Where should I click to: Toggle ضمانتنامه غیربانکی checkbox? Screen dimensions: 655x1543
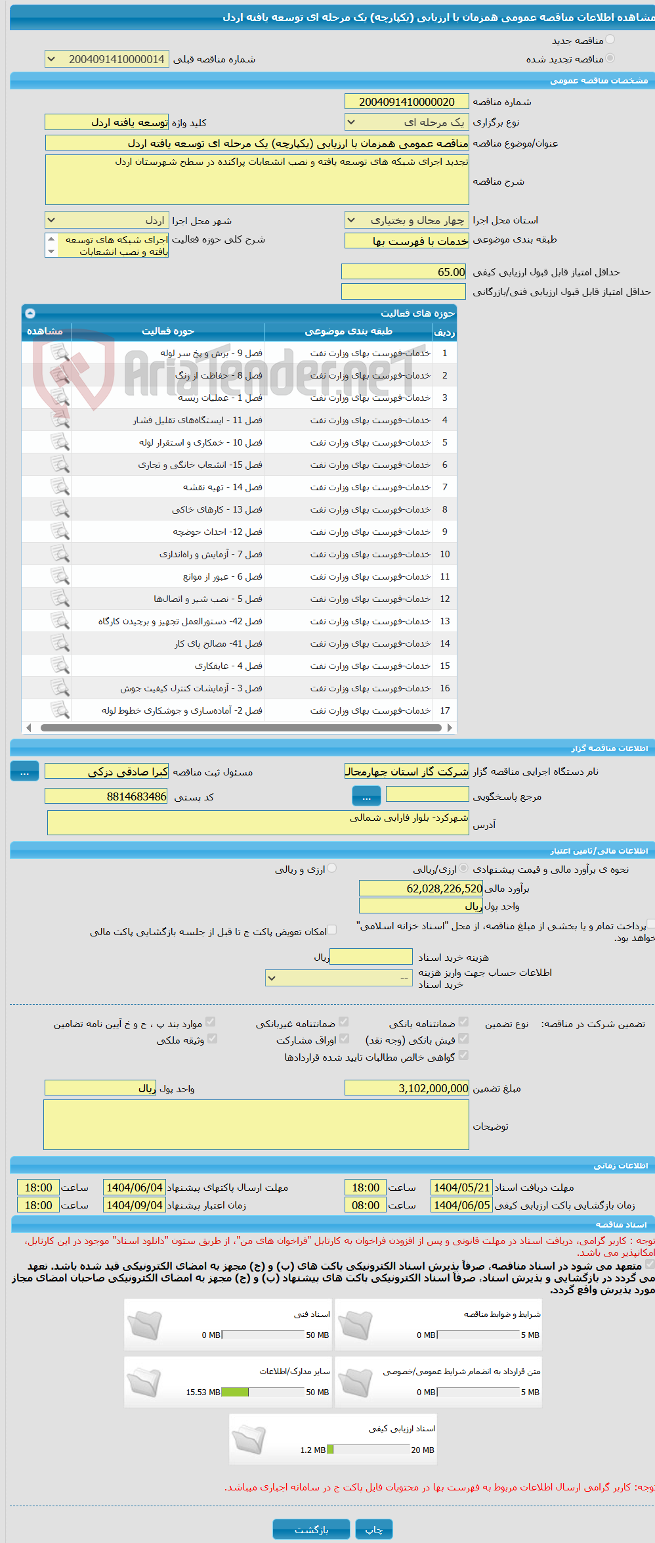pos(343,1022)
